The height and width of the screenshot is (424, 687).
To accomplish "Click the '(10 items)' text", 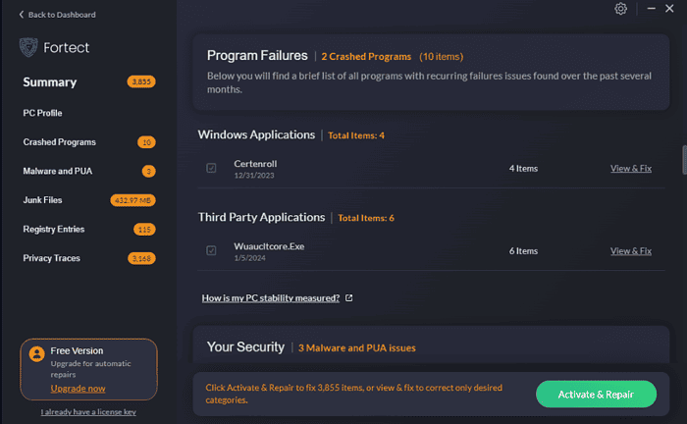I will (442, 57).
